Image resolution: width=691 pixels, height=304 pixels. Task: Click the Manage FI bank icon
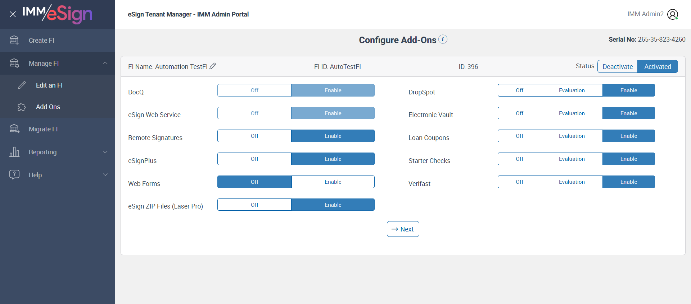coord(14,63)
